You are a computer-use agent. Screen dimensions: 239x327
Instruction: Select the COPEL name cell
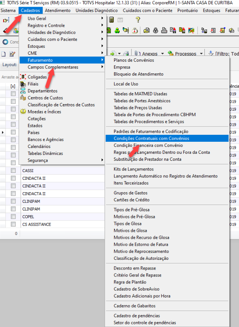(63, 217)
